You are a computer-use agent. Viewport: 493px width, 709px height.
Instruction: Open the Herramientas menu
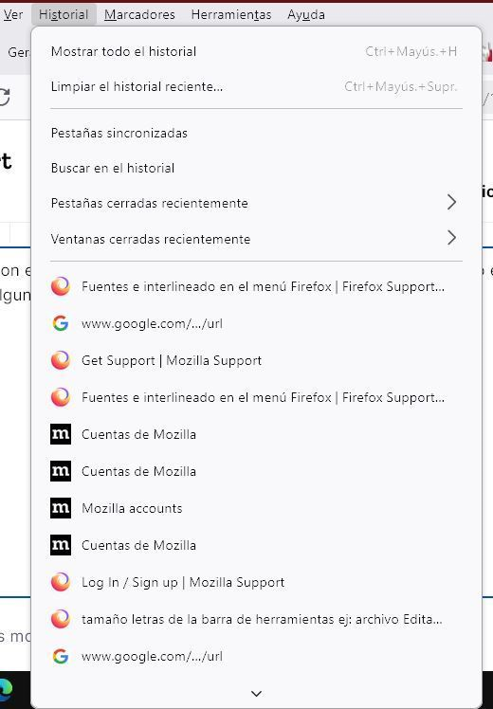(231, 15)
